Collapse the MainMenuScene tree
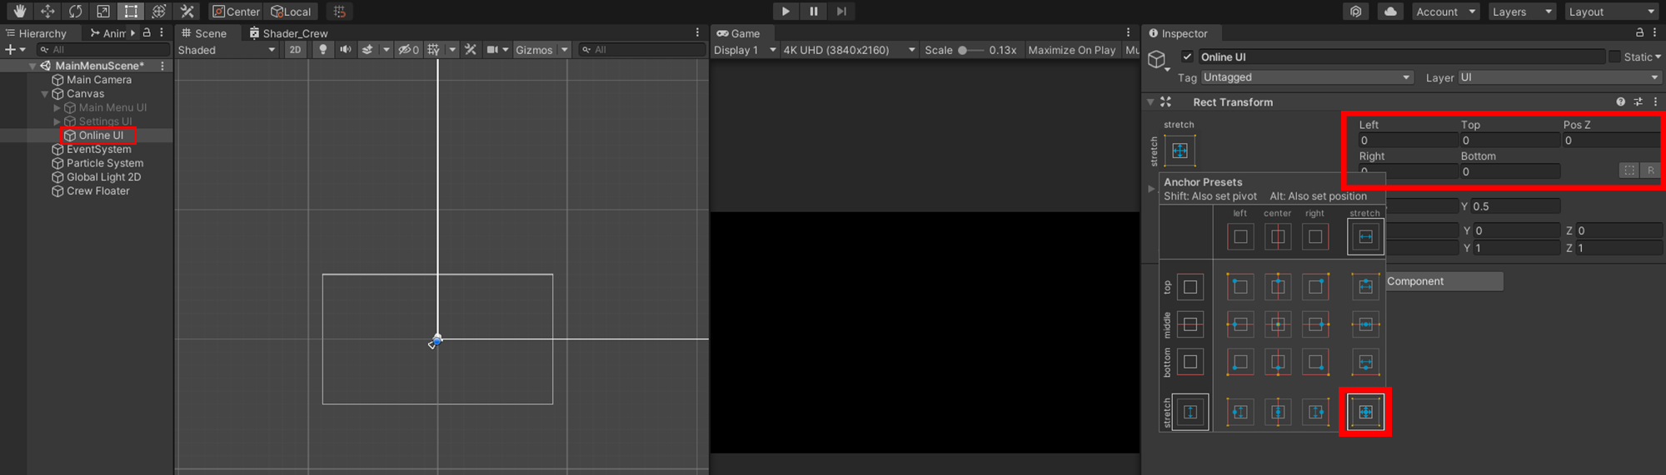This screenshot has height=475, width=1666. pyautogui.click(x=32, y=66)
